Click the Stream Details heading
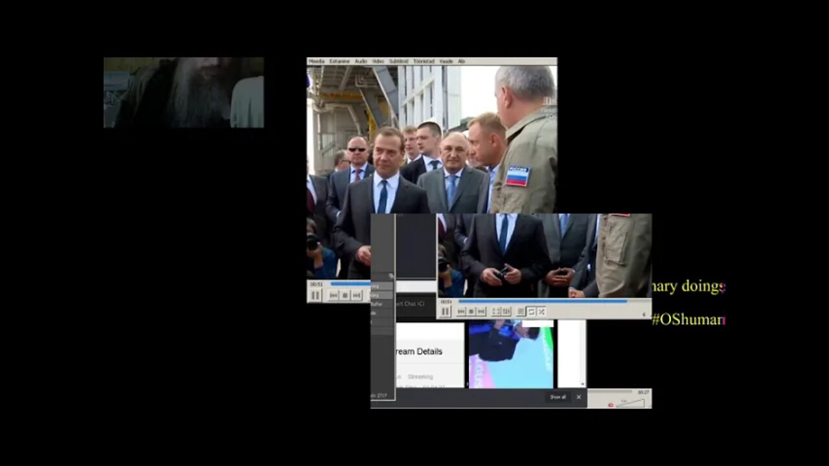The image size is (829, 466). (420, 351)
